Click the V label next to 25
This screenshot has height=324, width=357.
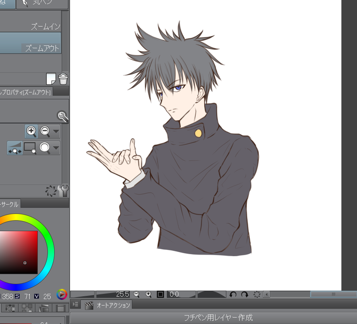36,296
